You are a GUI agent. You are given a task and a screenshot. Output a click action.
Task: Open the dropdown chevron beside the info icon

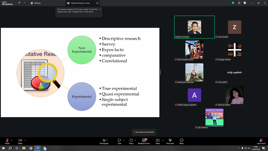[24, 3]
